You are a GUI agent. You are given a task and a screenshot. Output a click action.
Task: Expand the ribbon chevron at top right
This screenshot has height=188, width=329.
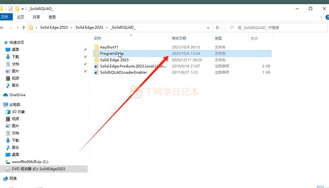pos(321,17)
